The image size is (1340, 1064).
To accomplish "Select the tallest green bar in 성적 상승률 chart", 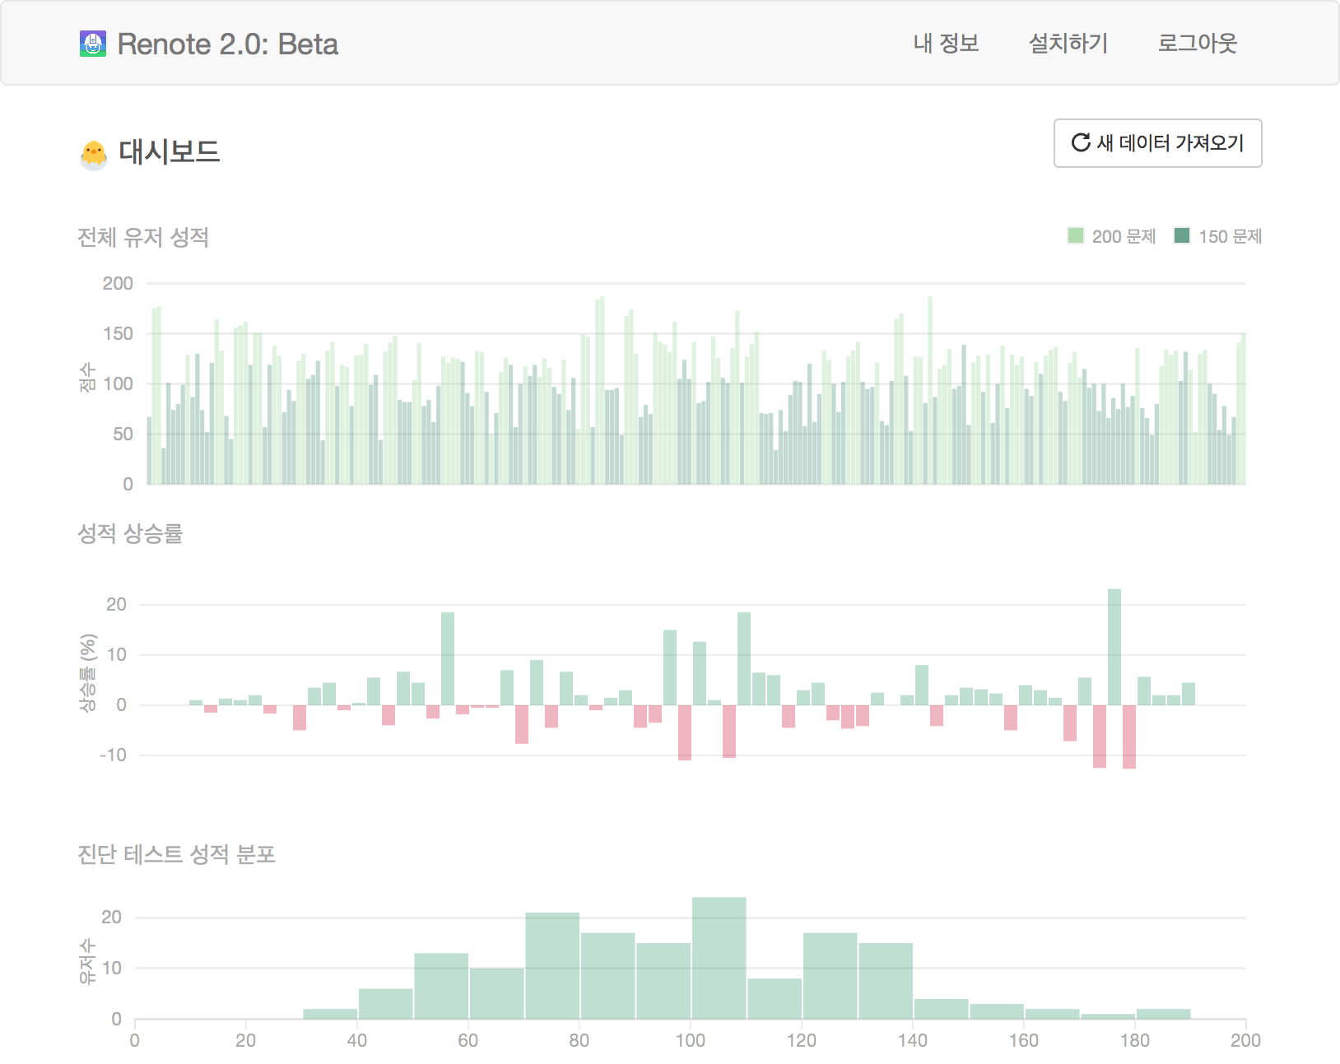I will (1114, 647).
